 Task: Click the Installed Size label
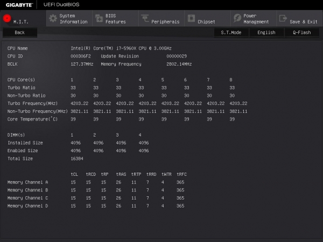[x=25, y=143]
